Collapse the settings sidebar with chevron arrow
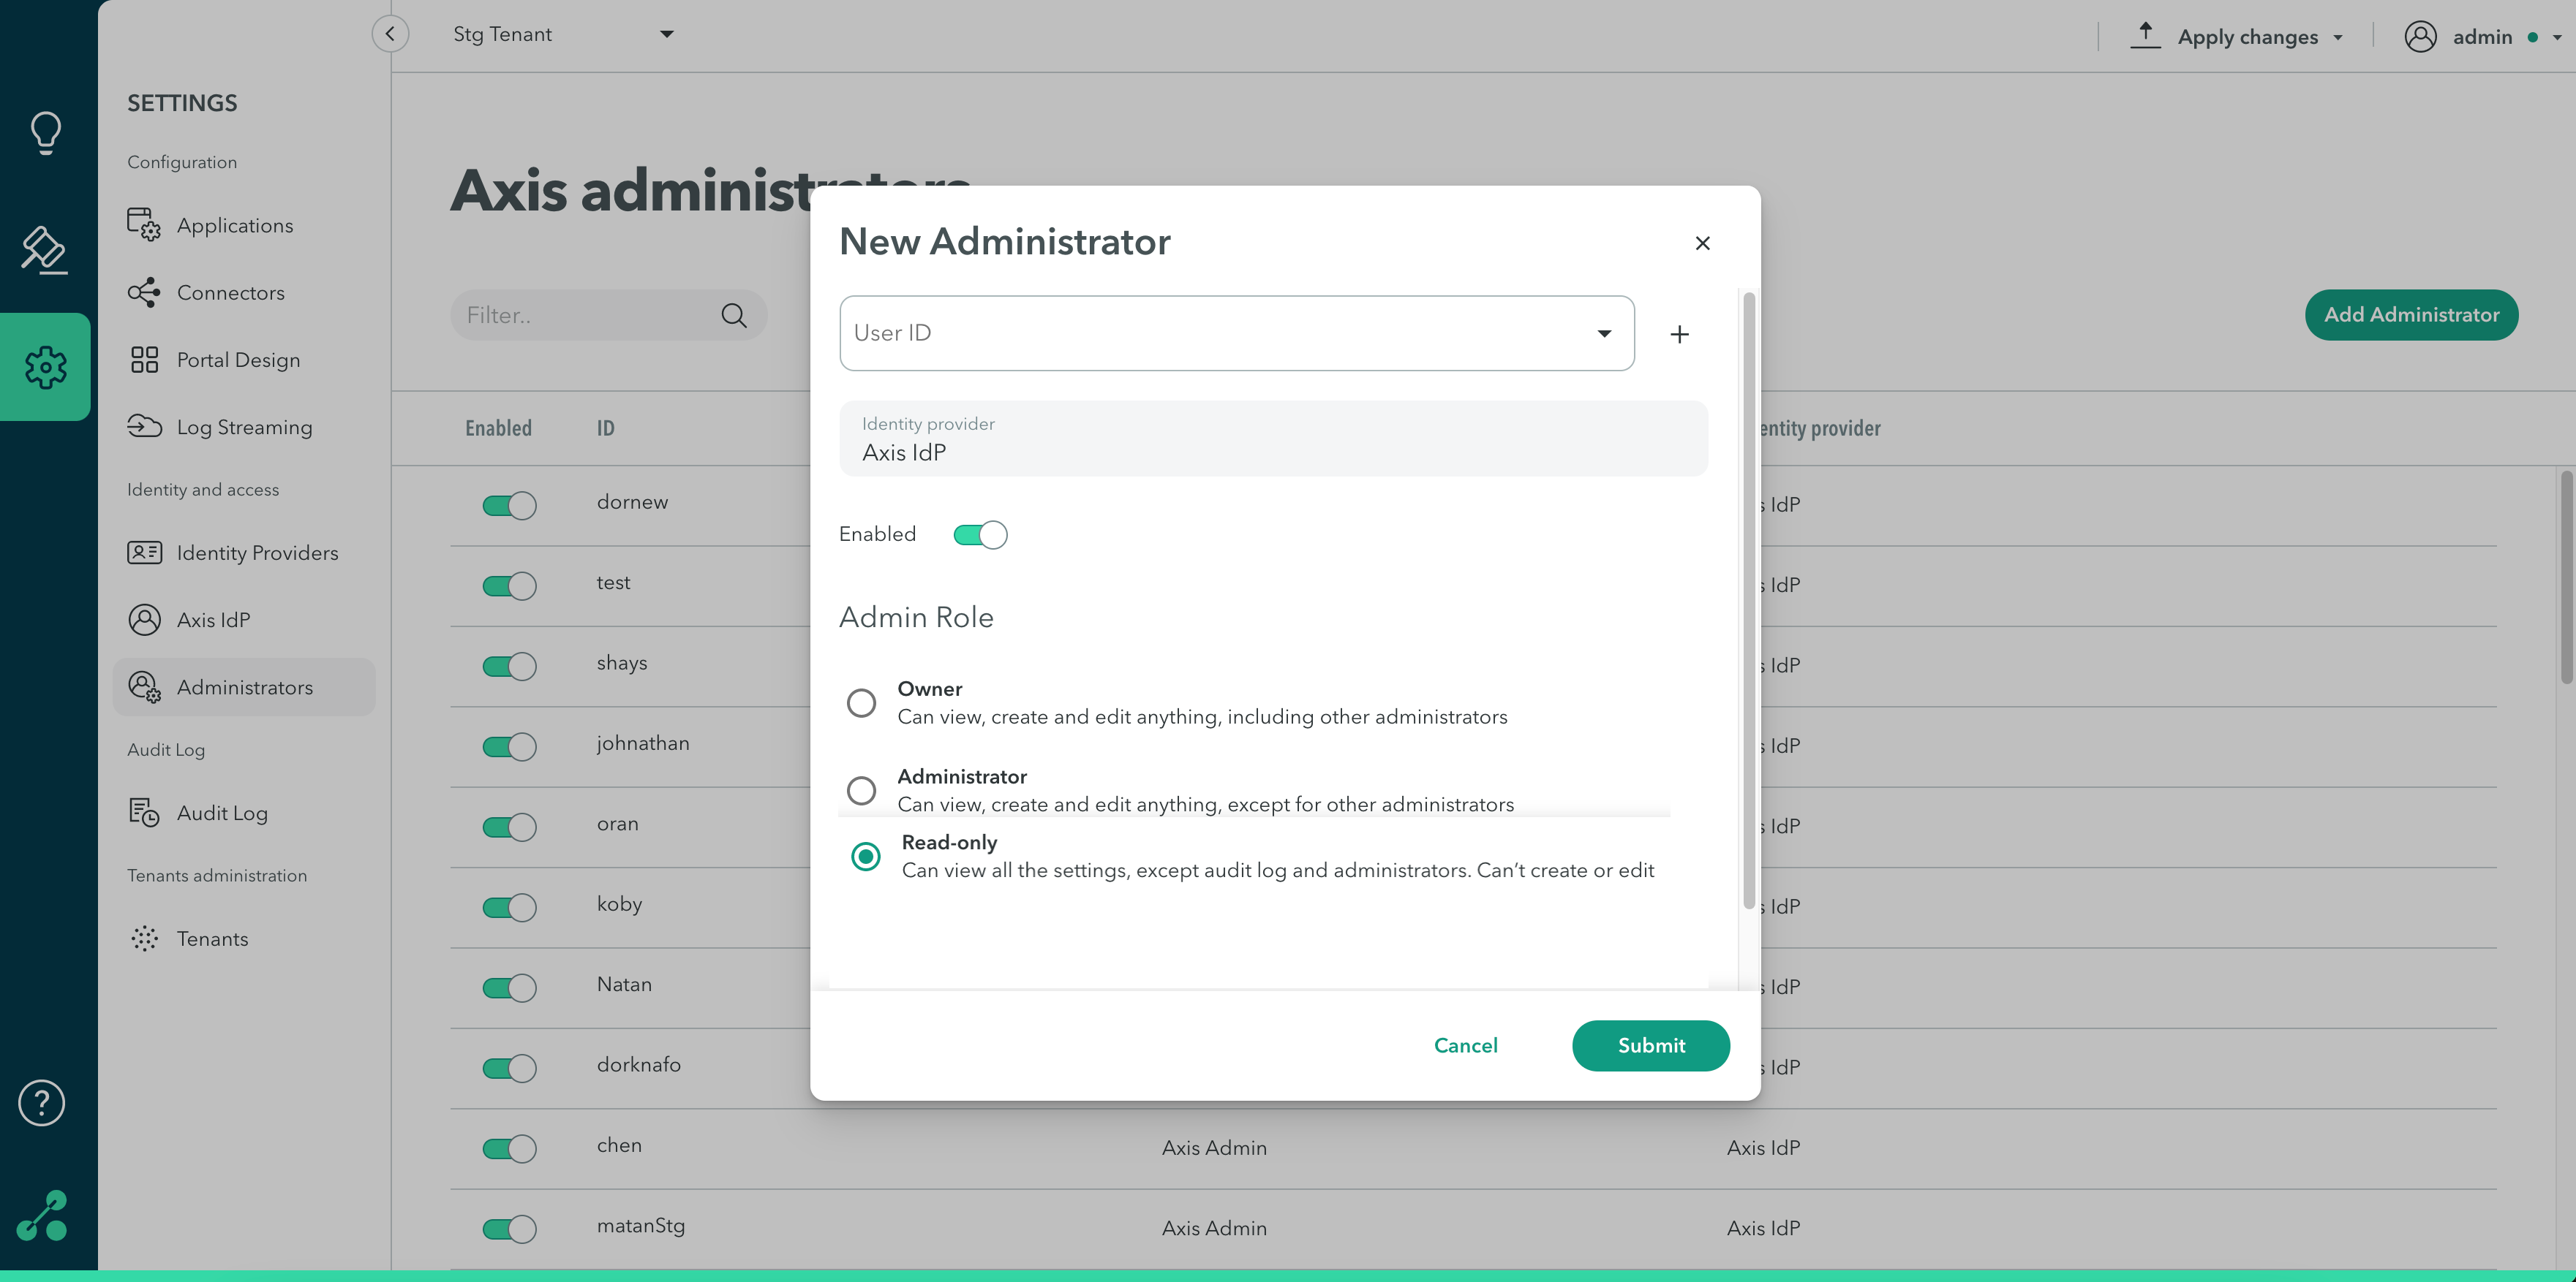The height and width of the screenshot is (1282, 2576). coord(390,34)
